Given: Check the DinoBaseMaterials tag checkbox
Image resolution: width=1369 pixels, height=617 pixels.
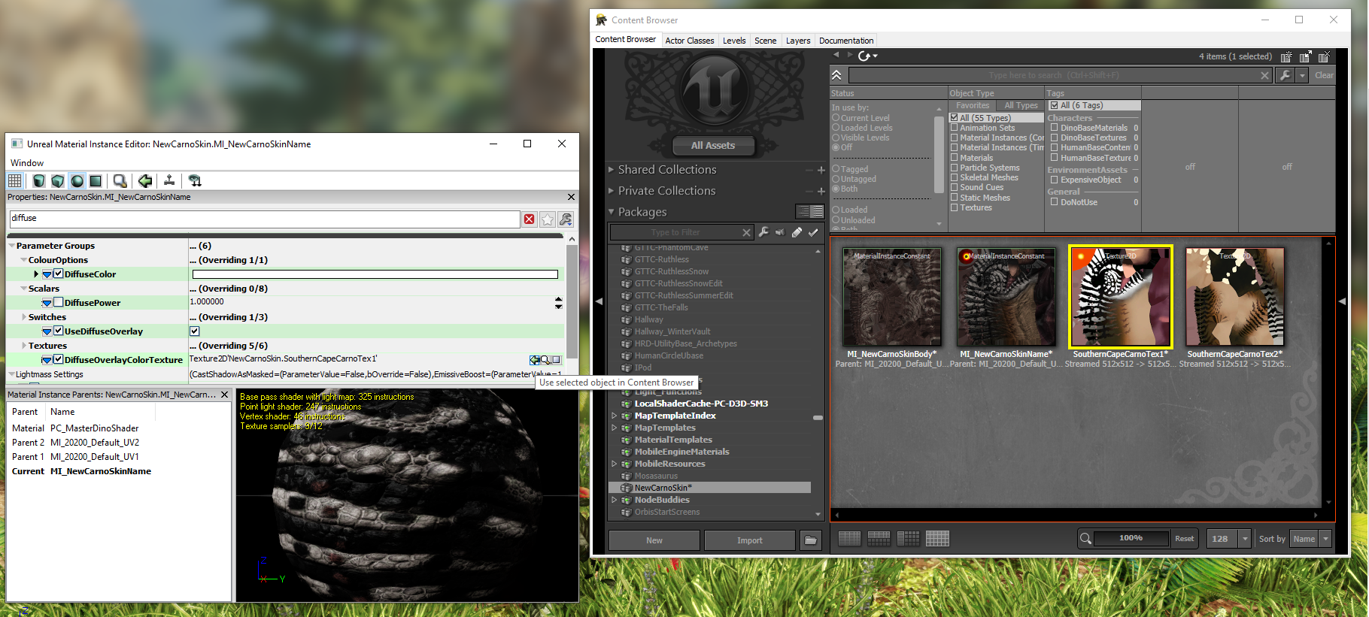Looking at the screenshot, I should (x=1055, y=128).
